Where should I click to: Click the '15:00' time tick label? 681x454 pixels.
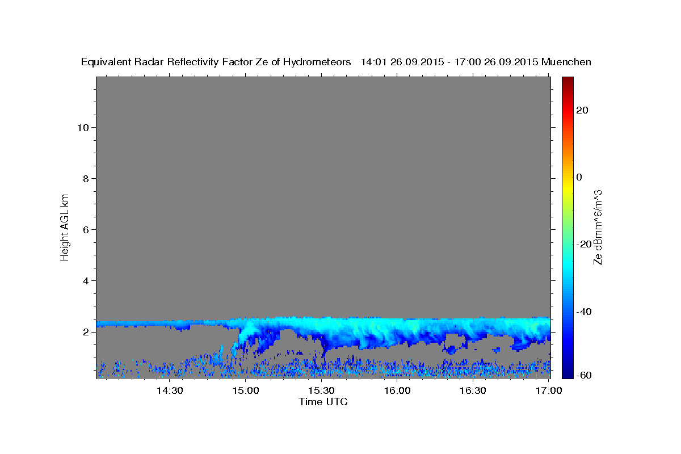tap(246, 390)
